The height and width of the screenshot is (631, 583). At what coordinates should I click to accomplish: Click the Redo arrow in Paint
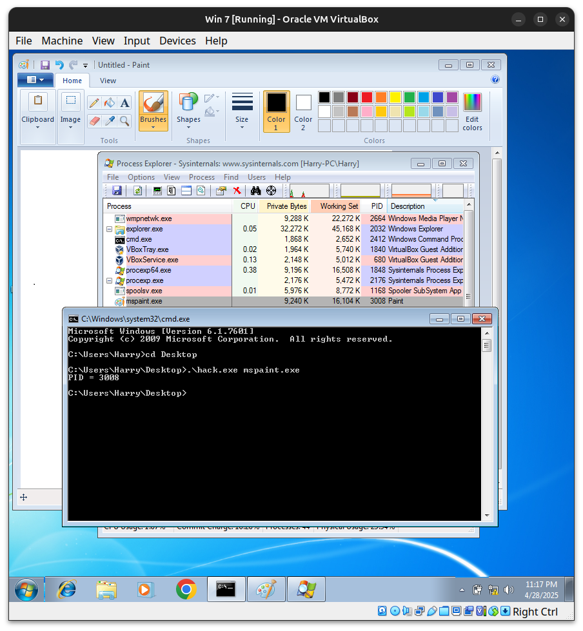[74, 65]
